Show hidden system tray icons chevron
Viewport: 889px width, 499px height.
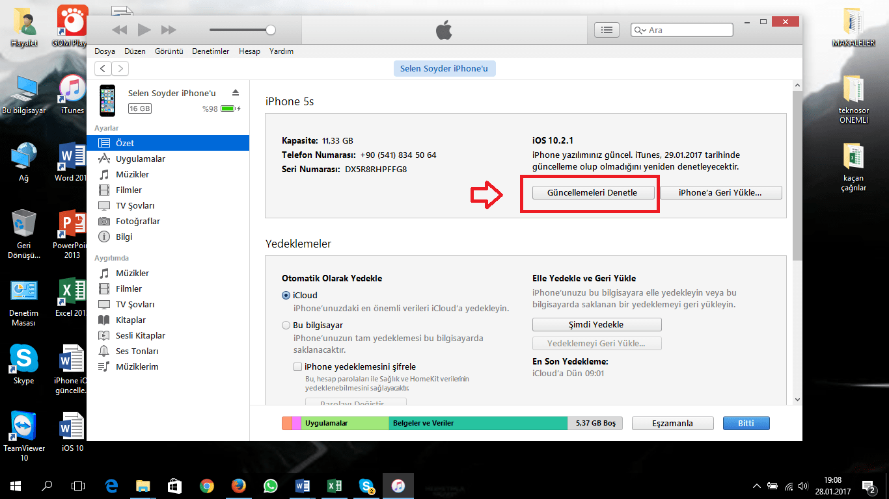(757, 485)
